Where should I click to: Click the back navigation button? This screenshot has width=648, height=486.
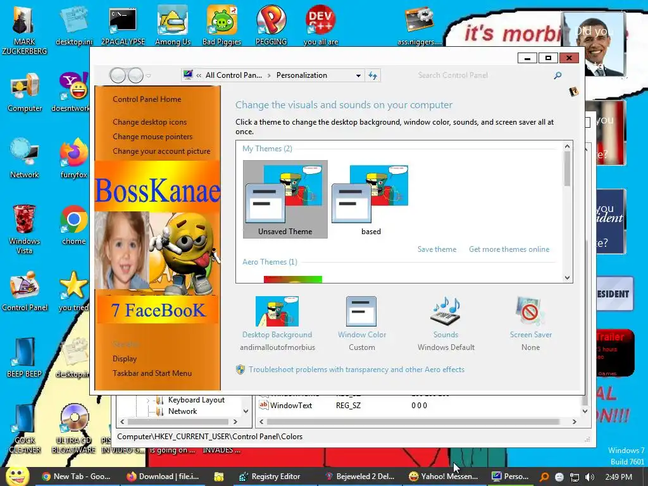click(x=118, y=76)
